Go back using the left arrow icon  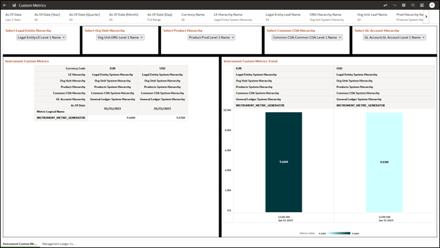click(x=5, y=5)
